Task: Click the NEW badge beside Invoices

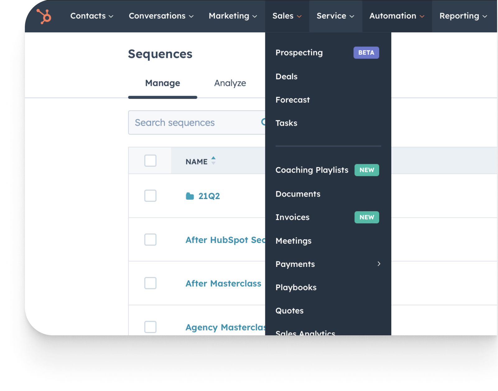Action: click(367, 217)
